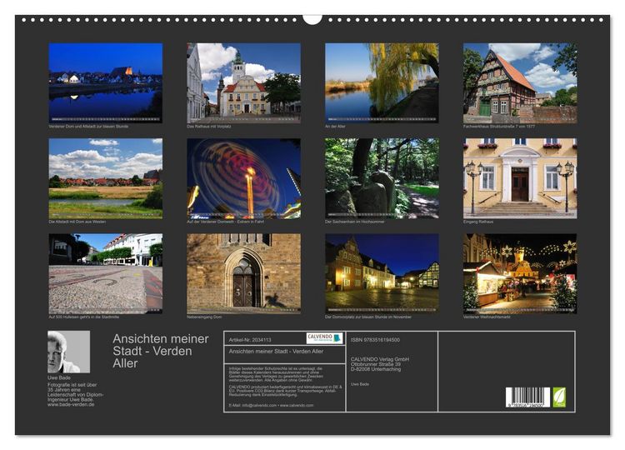
Task: Open the Rathaus mit Vorplatz photo
Action: pos(243,82)
